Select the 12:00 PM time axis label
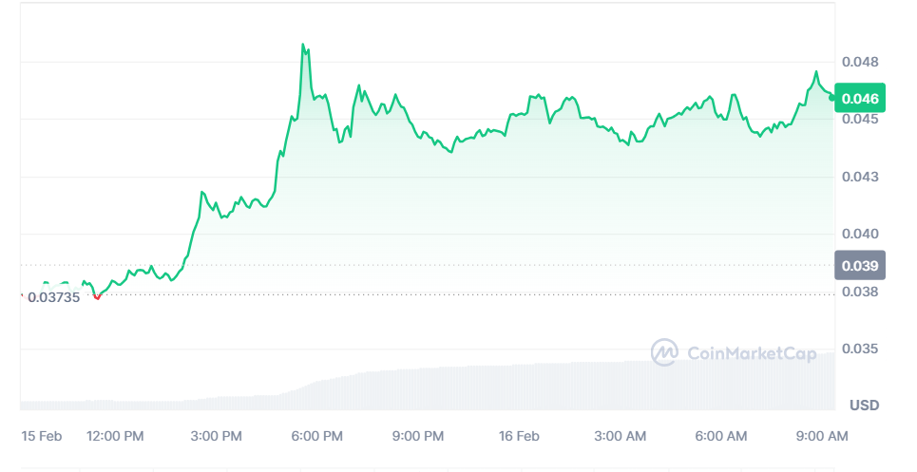 point(115,436)
